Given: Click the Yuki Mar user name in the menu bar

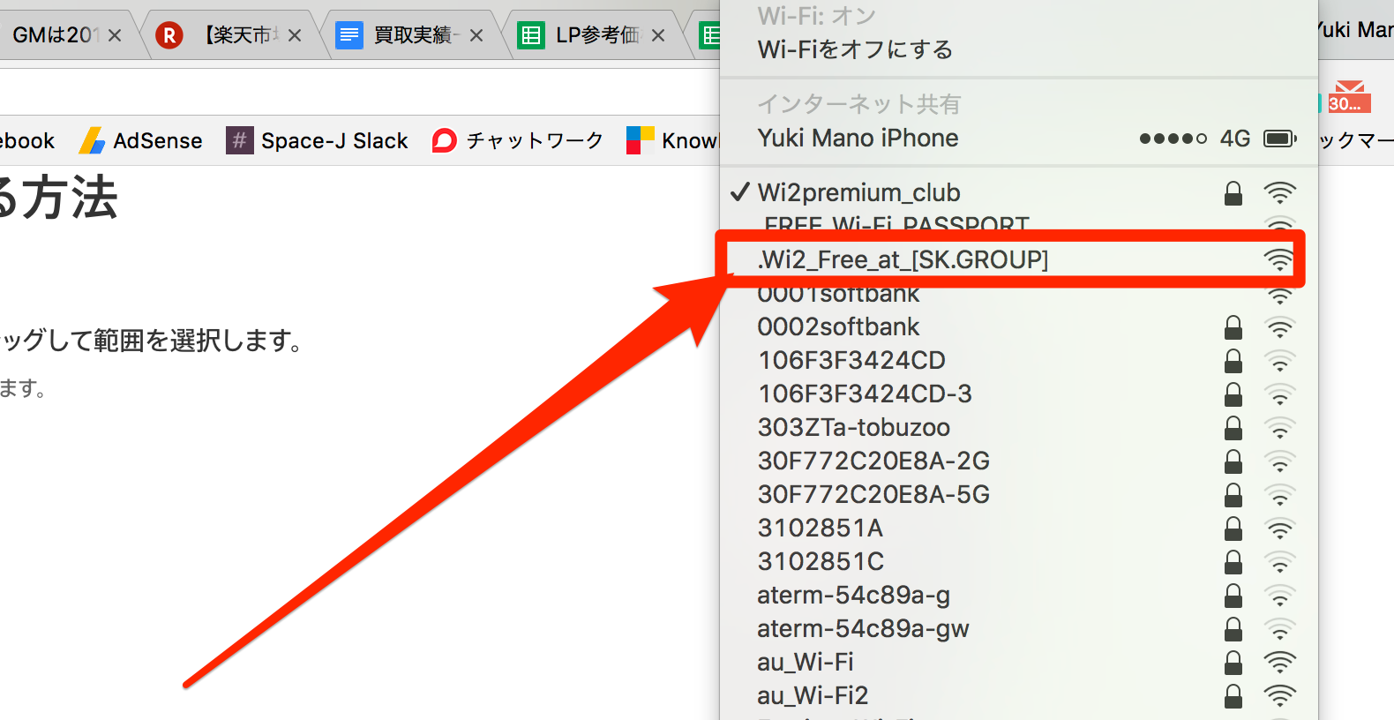Looking at the screenshot, I should click(x=1355, y=30).
